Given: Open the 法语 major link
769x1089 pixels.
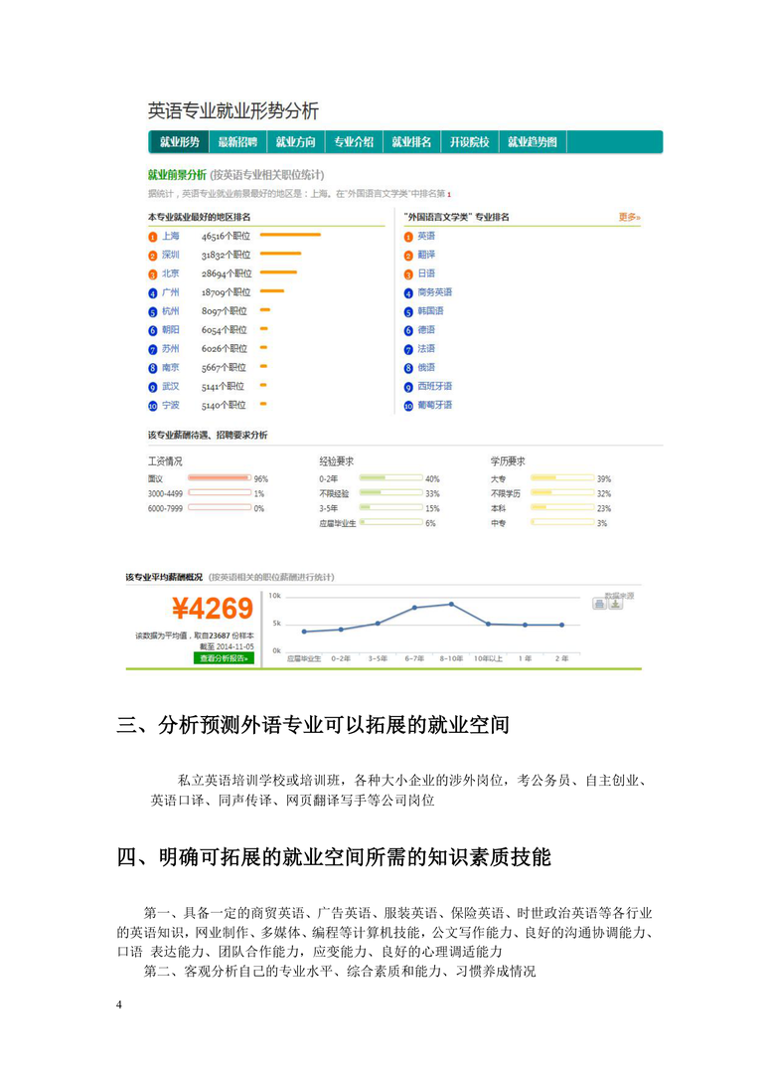Looking at the screenshot, I should click(427, 349).
